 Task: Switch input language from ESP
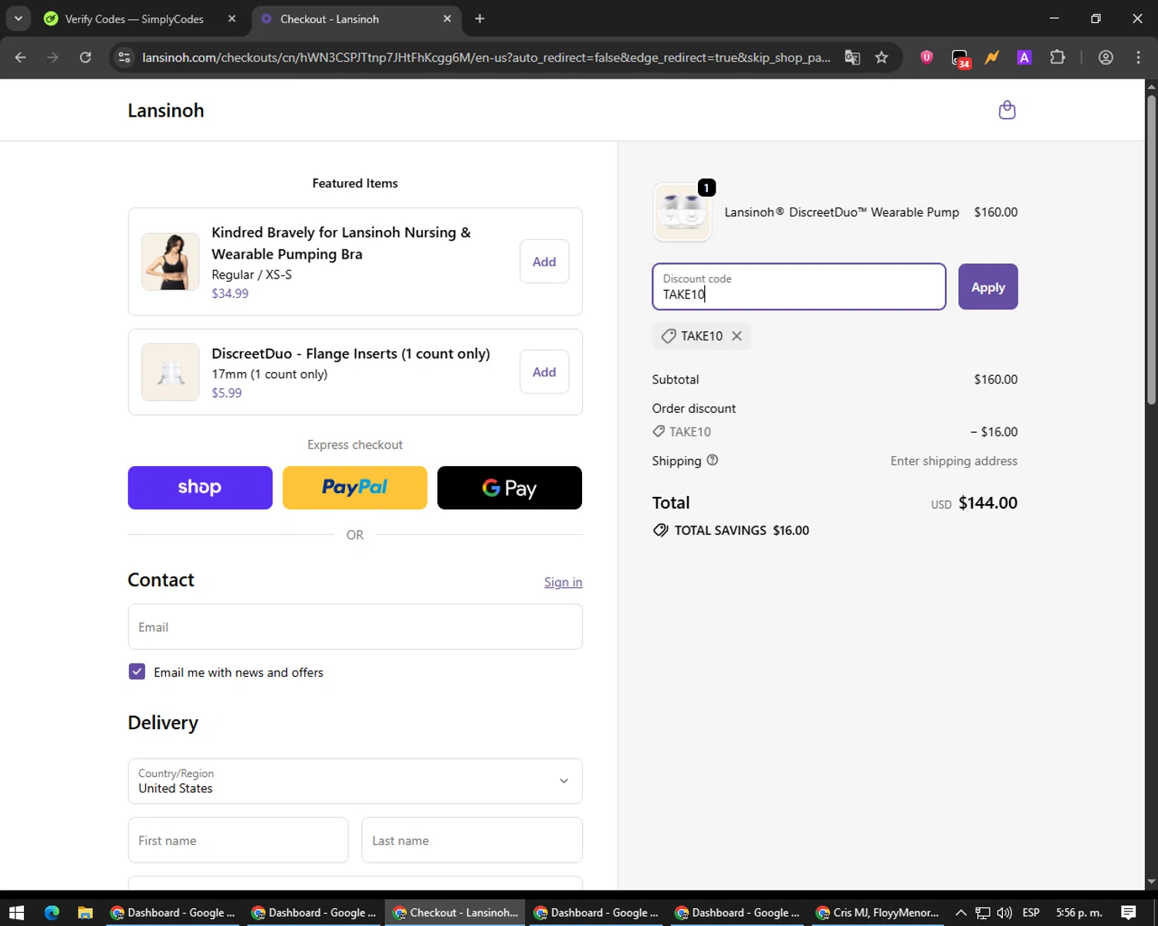tap(1031, 913)
